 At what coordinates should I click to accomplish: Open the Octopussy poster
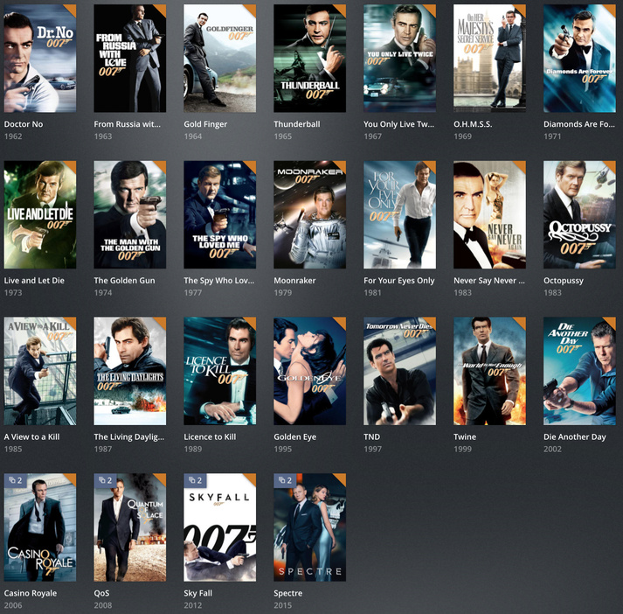pos(579,215)
